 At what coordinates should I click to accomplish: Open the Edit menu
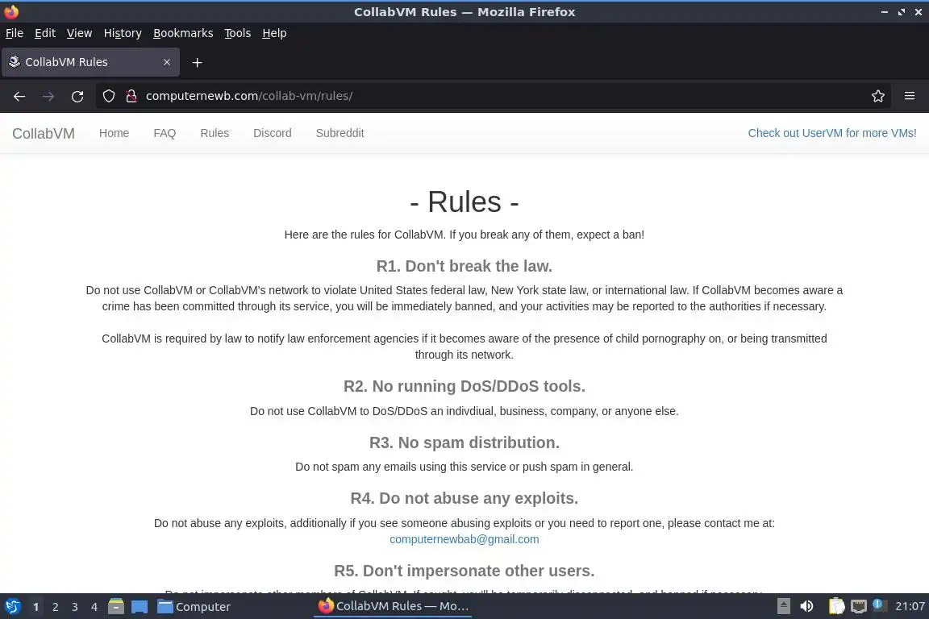coord(45,33)
